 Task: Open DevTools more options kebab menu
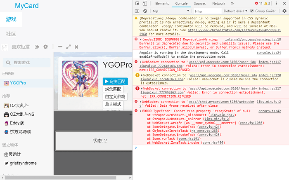tap(277, 3)
